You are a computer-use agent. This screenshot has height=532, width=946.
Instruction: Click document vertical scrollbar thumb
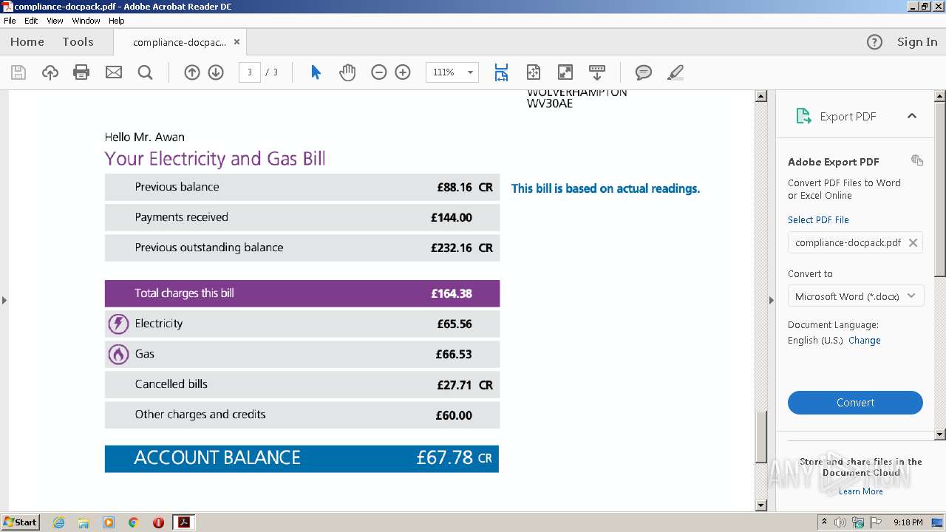[760, 436]
